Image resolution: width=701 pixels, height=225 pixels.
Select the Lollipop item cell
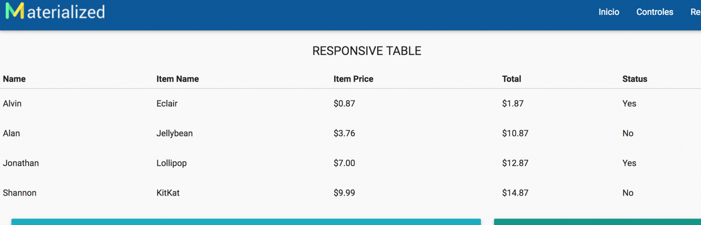pyautogui.click(x=172, y=163)
